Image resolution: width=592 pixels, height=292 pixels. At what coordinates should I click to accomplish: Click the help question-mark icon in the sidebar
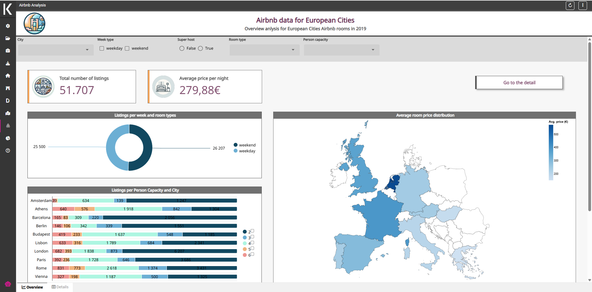pos(8,150)
